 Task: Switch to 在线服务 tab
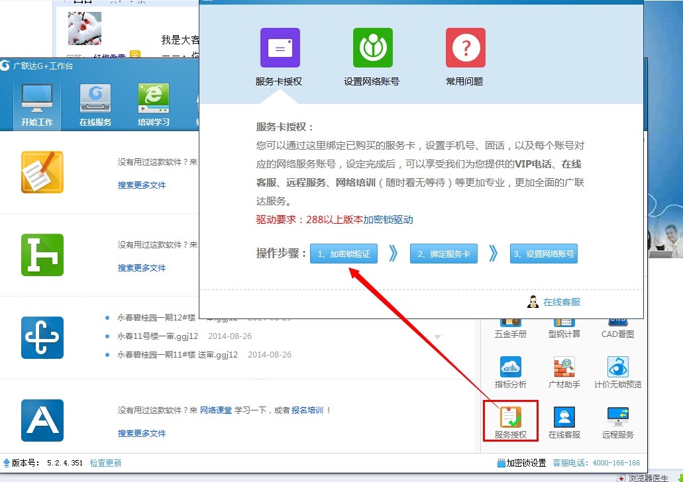[x=95, y=105]
